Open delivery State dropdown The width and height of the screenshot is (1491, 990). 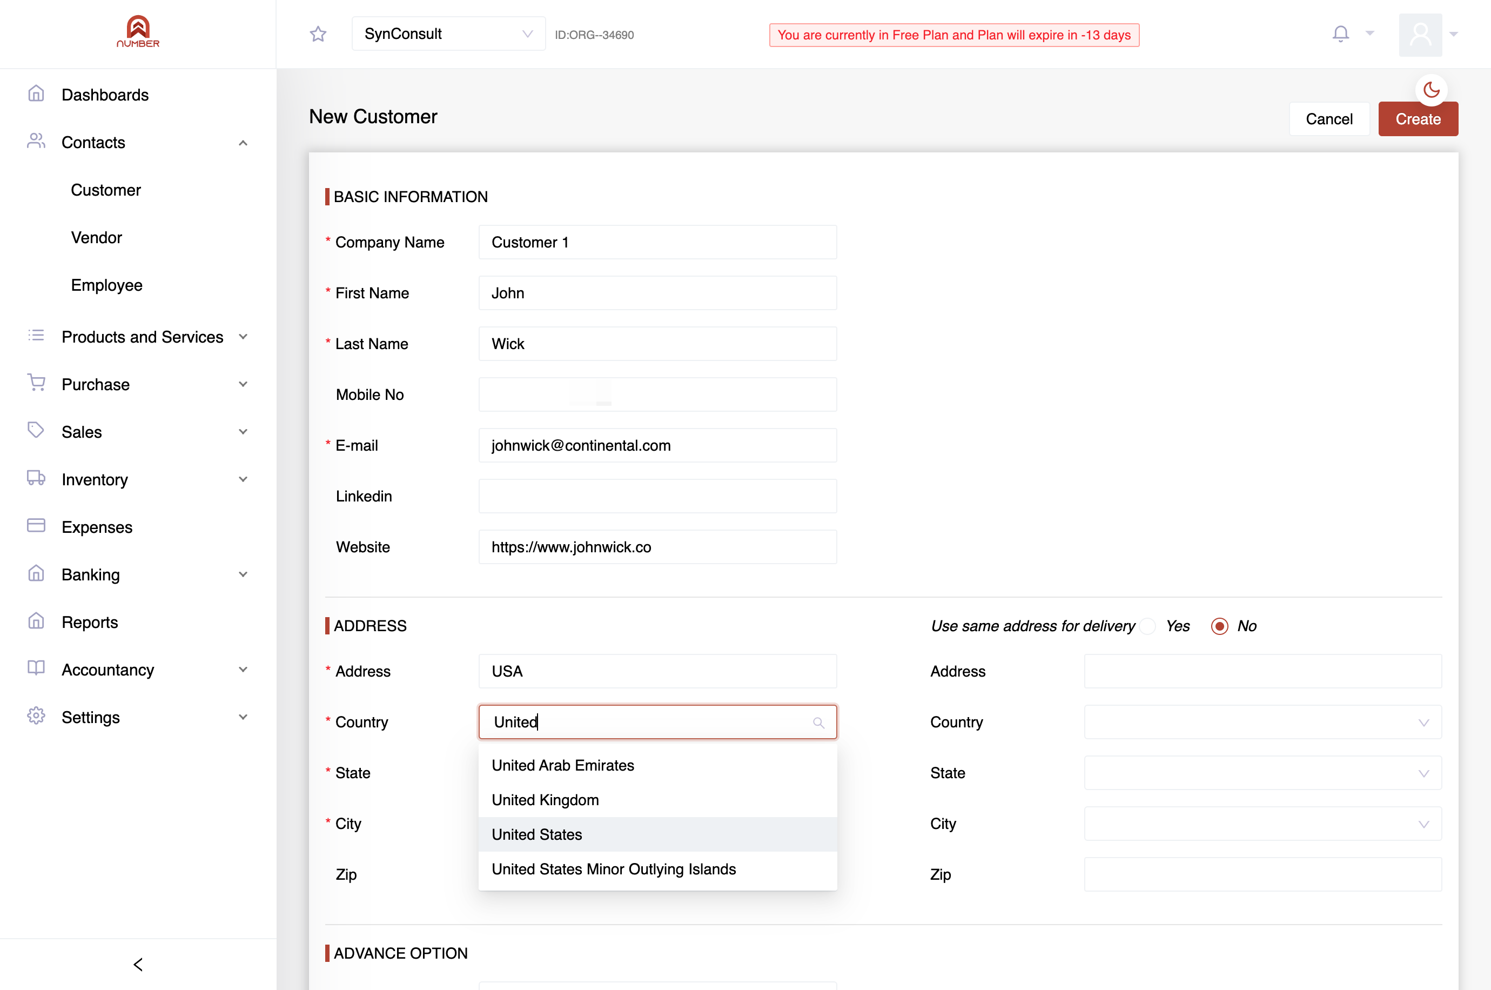pyautogui.click(x=1262, y=773)
